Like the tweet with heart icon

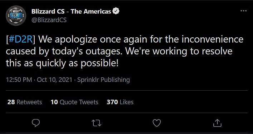[x=157, y=123]
